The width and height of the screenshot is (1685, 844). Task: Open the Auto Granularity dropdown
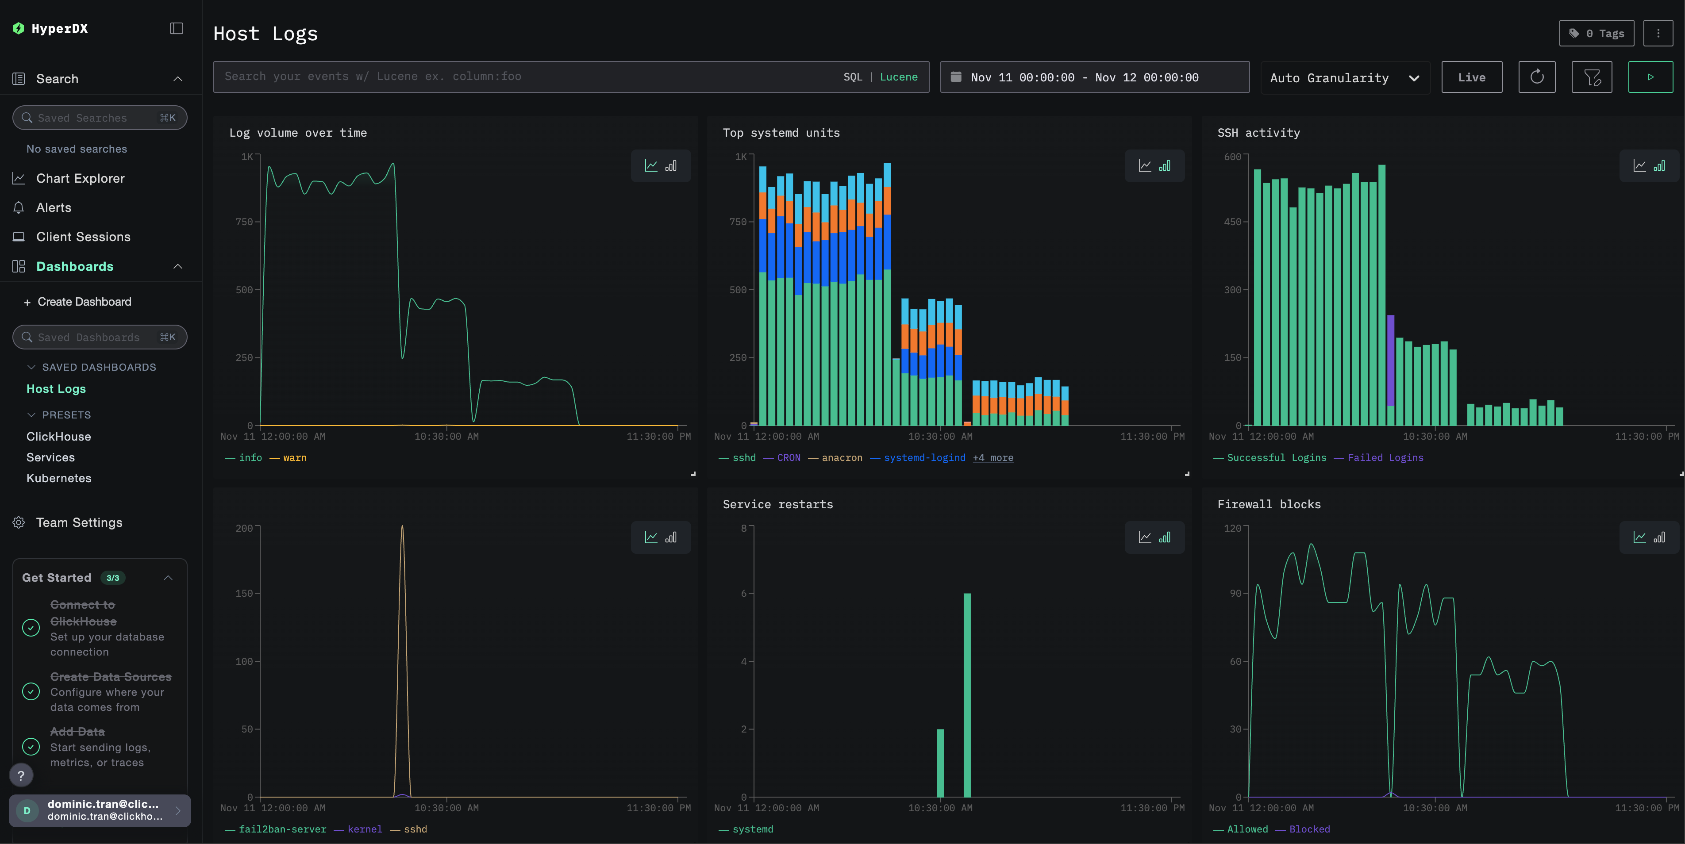tap(1344, 77)
